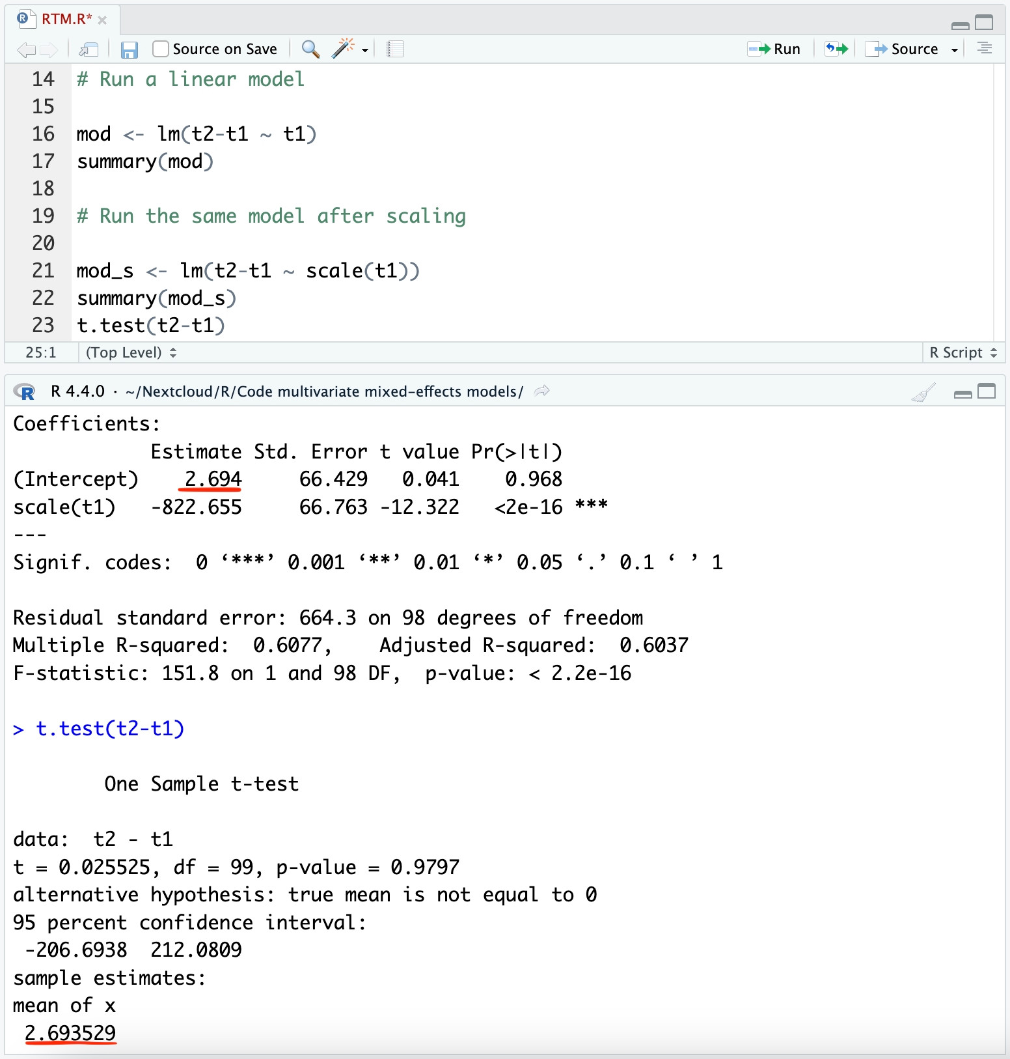Re-run the previous code region
This screenshot has width=1010, height=1059.
837,49
